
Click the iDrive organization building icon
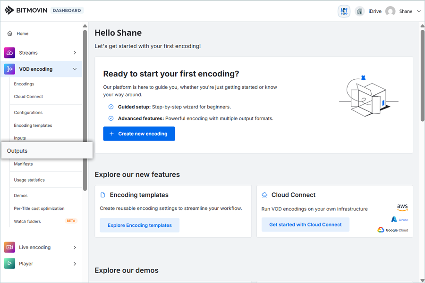coord(360,11)
